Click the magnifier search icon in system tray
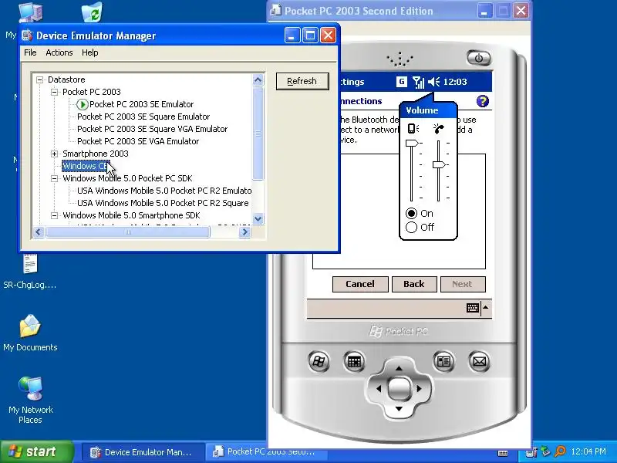Image resolution: width=617 pixels, height=463 pixels. tap(560, 451)
